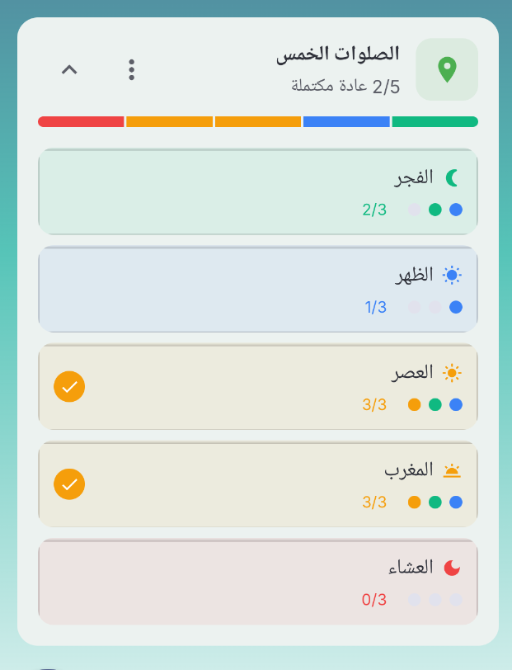Click the sunset icon next to المغرب
This screenshot has width=512, height=670.
point(453,469)
